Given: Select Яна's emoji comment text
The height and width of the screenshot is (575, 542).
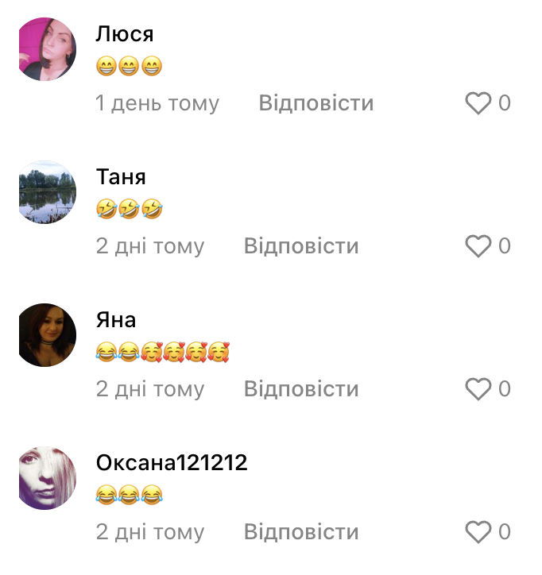Looking at the screenshot, I should pyautogui.click(x=163, y=352).
